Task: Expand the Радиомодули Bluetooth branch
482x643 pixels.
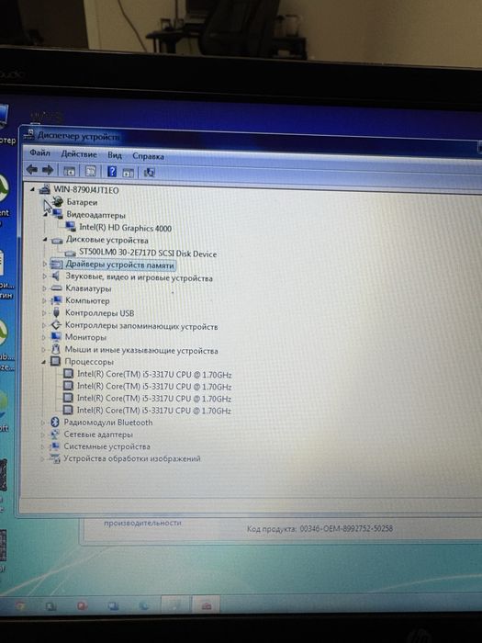Action: [42, 423]
